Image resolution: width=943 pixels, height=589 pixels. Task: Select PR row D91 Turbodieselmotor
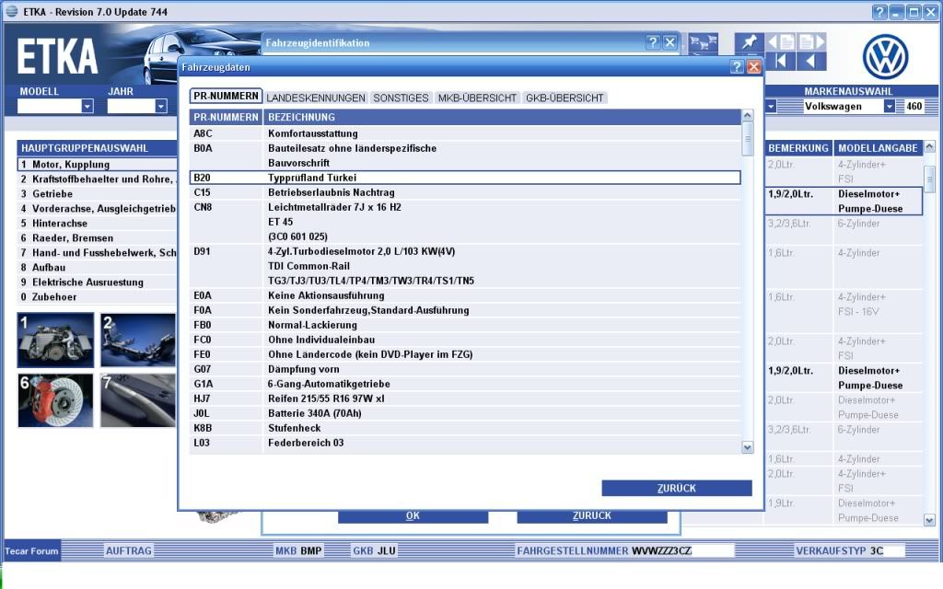(465, 266)
